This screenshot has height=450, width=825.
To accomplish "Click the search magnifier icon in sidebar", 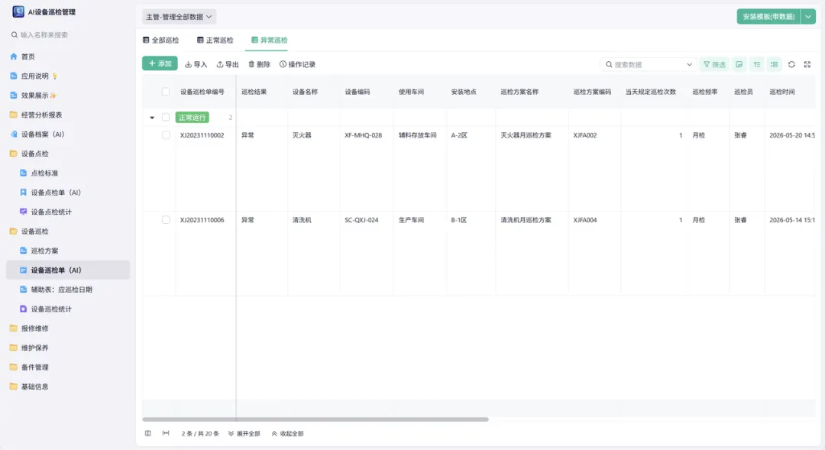I will click(x=15, y=34).
